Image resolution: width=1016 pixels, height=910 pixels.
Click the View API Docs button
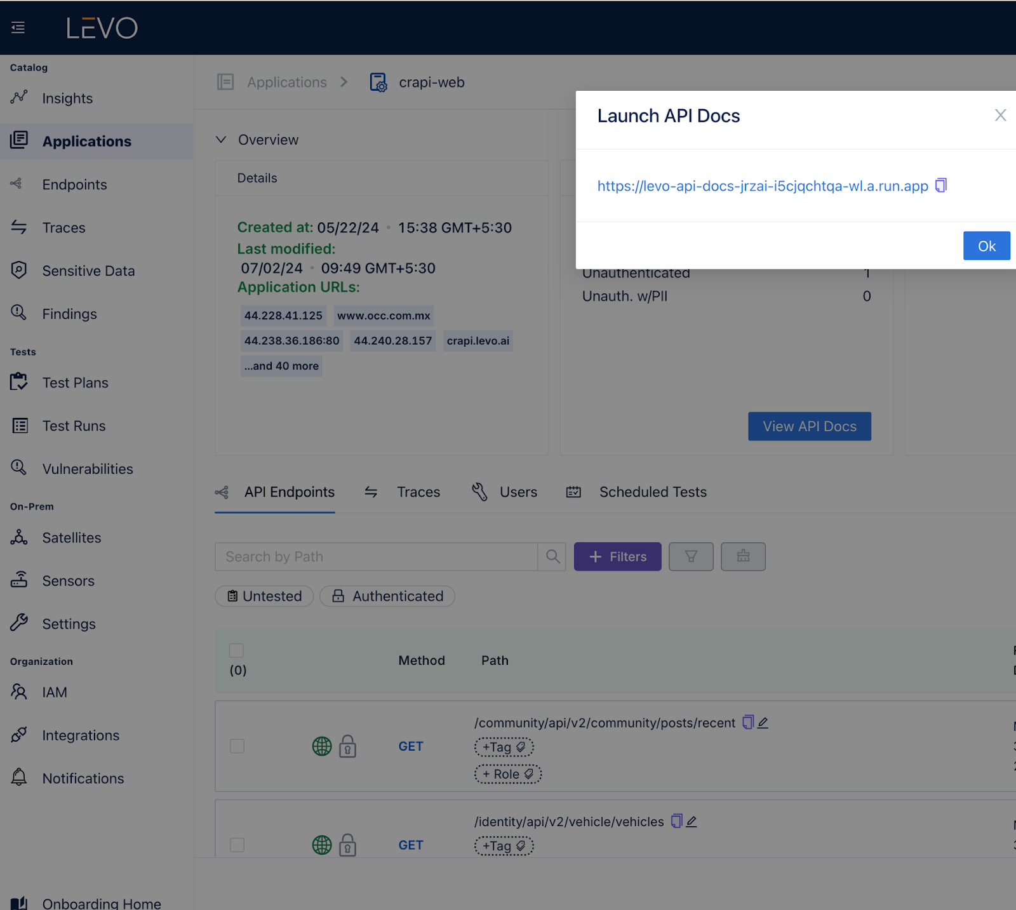tap(809, 426)
